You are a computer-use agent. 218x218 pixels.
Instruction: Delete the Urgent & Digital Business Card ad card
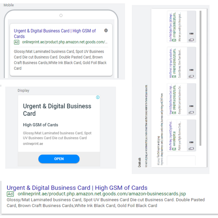[x=191, y=106]
